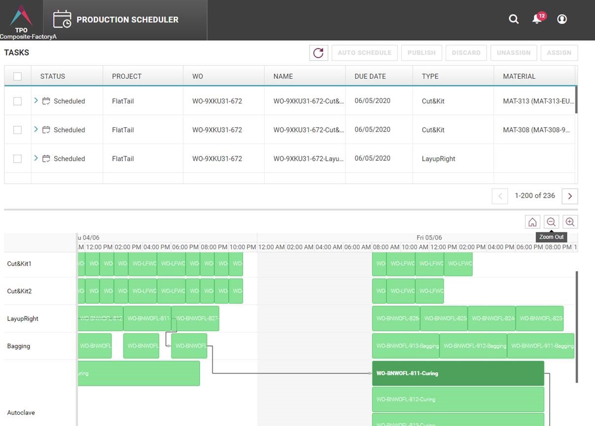This screenshot has height=426, width=595.
Task: View notifications via the bell icon
Action: pos(537,19)
